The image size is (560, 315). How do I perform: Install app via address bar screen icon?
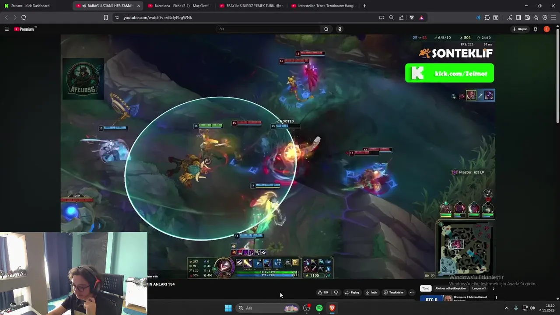click(x=381, y=17)
